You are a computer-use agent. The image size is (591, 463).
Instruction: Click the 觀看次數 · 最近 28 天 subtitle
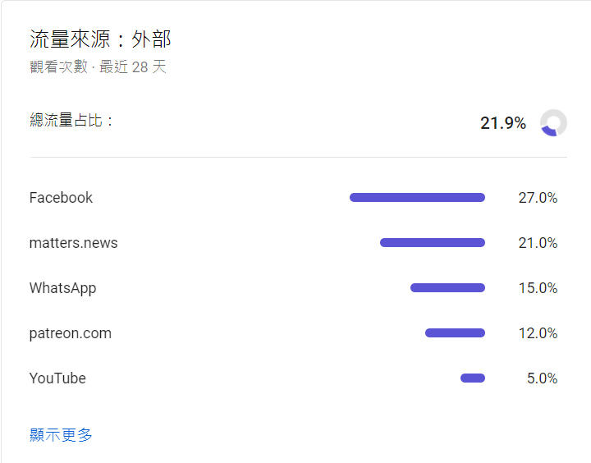(x=98, y=66)
